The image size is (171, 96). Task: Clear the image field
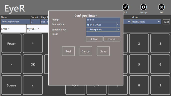pyautogui.click(x=94, y=39)
